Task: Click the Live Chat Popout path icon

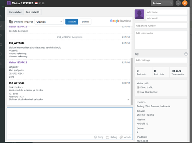Action: [138, 92]
